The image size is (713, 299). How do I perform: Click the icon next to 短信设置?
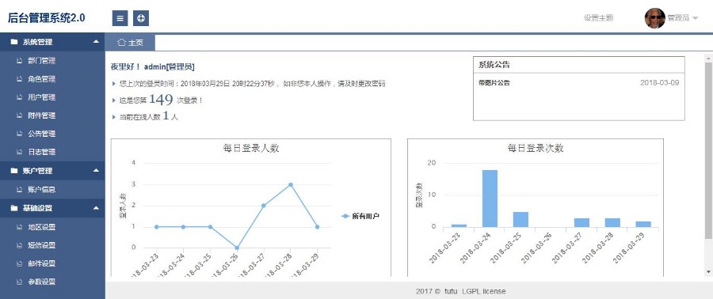pyautogui.click(x=19, y=245)
